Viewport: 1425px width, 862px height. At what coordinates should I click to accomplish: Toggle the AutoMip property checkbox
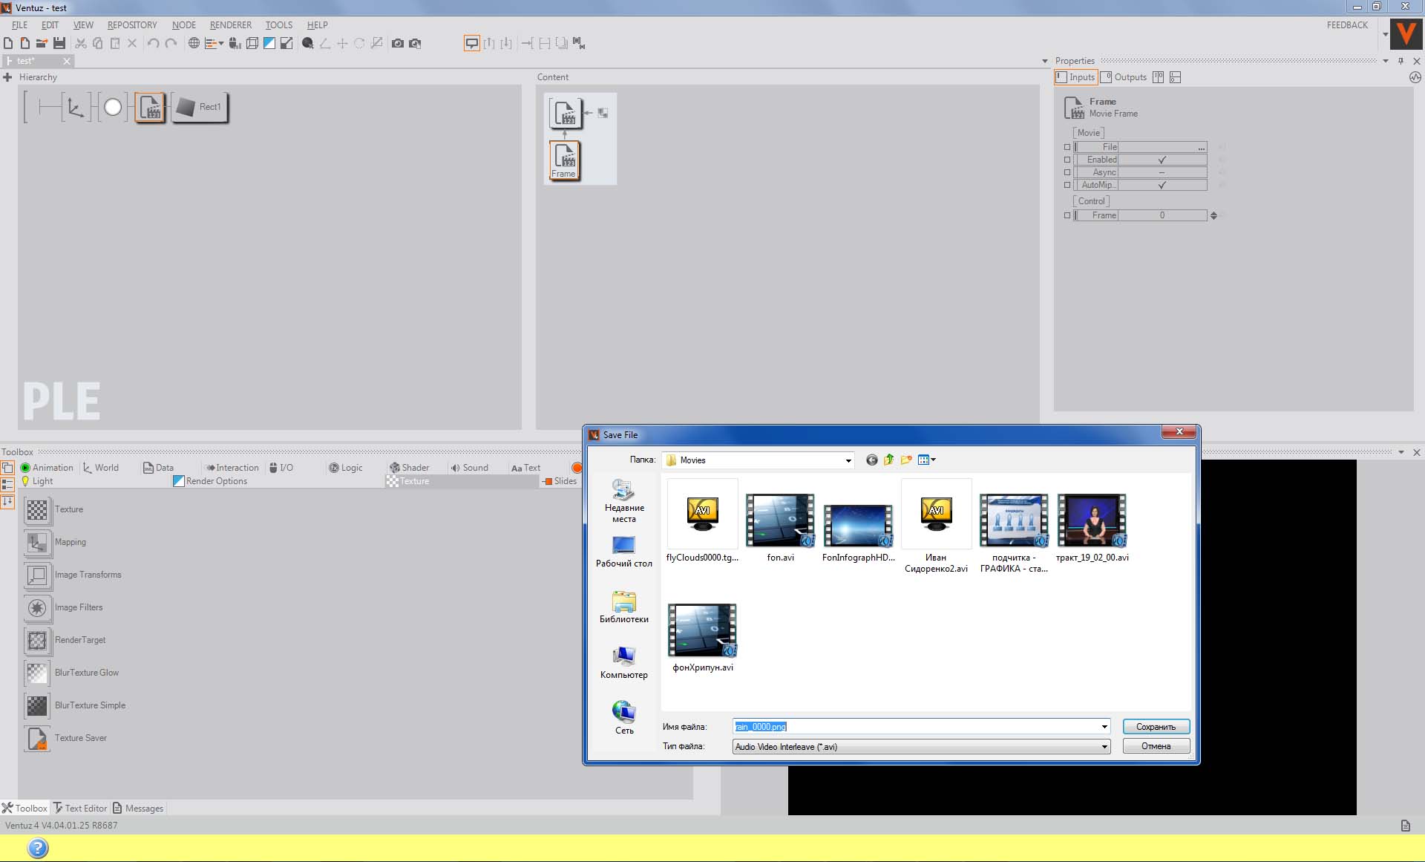click(x=1162, y=185)
